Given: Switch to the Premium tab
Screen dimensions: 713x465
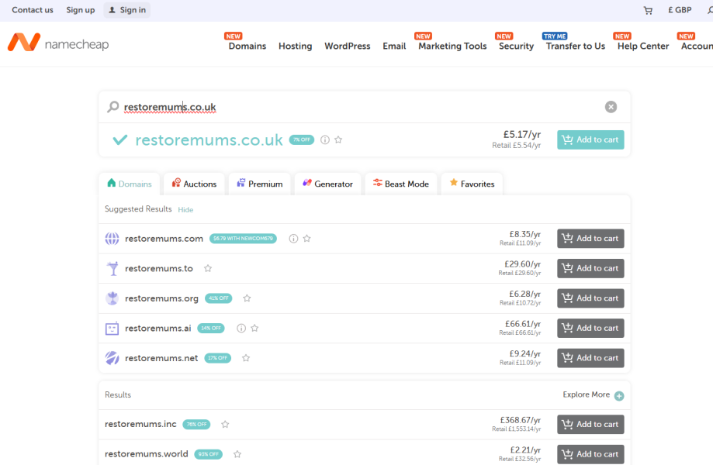Looking at the screenshot, I should 260,184.
